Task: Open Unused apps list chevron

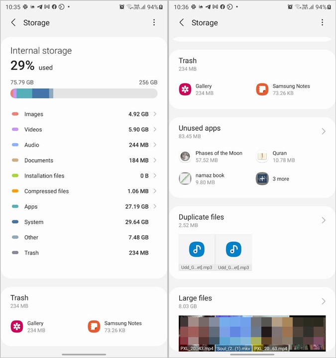Action: point(324,131)
